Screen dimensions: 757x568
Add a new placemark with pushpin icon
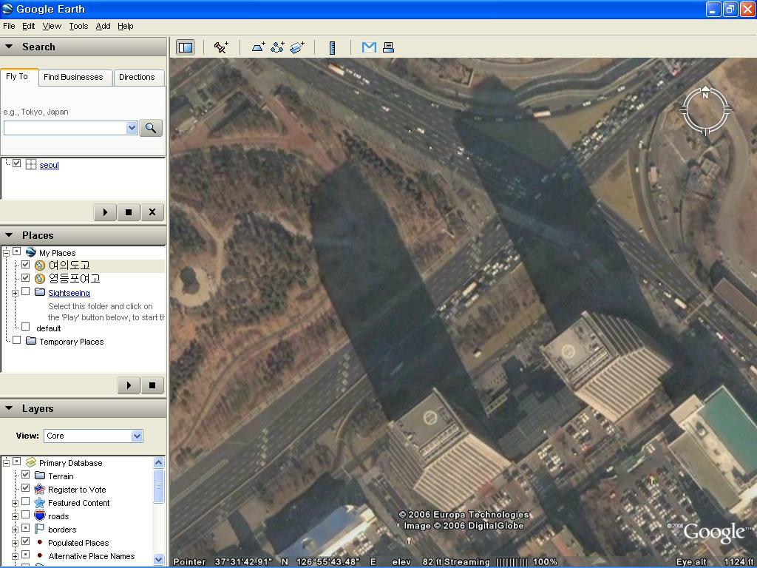point(221,47)
